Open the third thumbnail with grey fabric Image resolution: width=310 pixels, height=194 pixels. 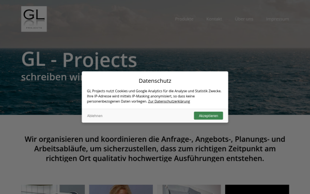(189, 189)
